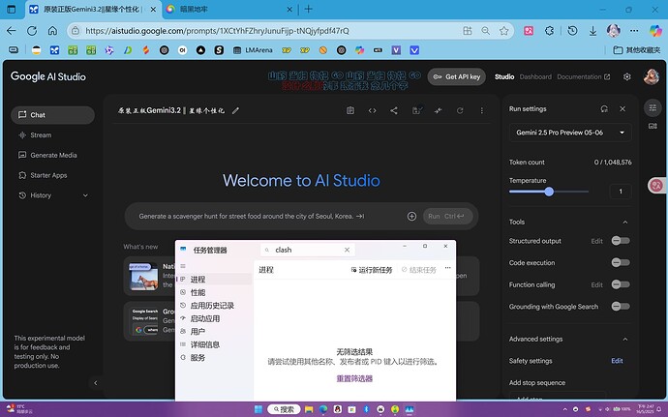Click the browser refresh button
The width and height of the screenshot is (668, 417).
32,31
